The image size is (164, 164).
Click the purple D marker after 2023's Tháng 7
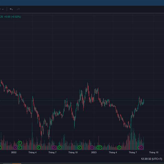point(141,148)
